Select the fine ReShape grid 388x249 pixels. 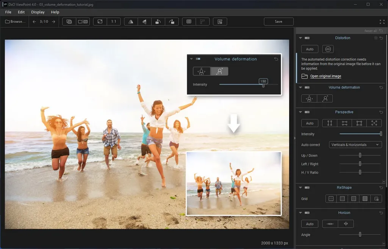coord(354,199)
